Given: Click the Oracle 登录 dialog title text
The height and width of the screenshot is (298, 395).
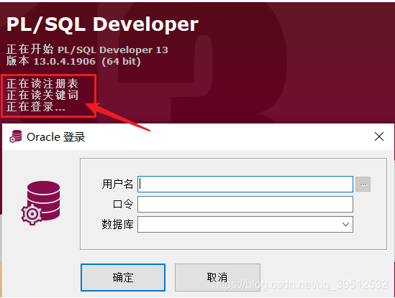Looking at the screenshot, I should pos(56,137).
